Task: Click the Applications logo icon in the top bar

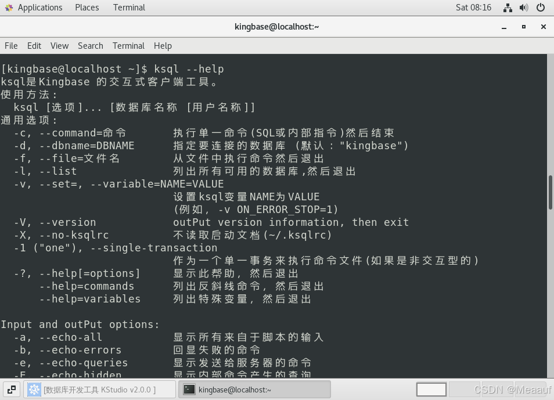Action: click(x=9, y=8)
